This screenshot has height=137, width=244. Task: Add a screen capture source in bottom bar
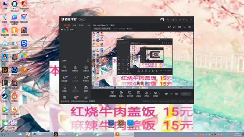point(113,94)
